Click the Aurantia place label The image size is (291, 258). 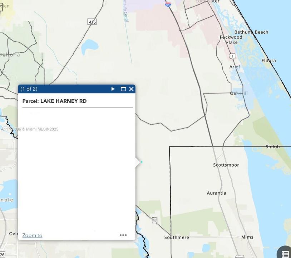coord(216,193)
